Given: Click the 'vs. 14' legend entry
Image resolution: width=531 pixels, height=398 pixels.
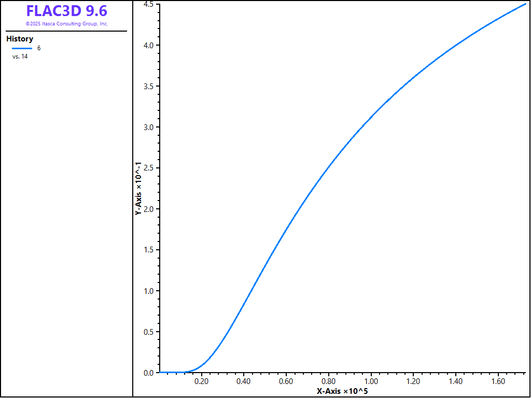Looking at the screenshot, I should click(x=20, y=56).
